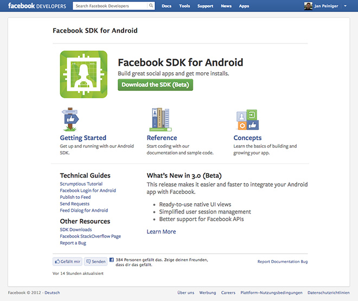Go to the Apps navigation item
The width and height of the screenshot is (358, 301).
point(244,6)
